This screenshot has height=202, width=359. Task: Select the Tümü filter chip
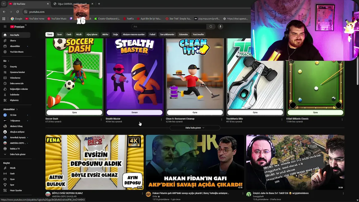point(50,35)
